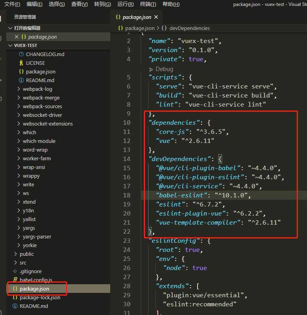
Task: Click line number 18 in gutter
Action: pyautogui.click(x=127, y=195)
